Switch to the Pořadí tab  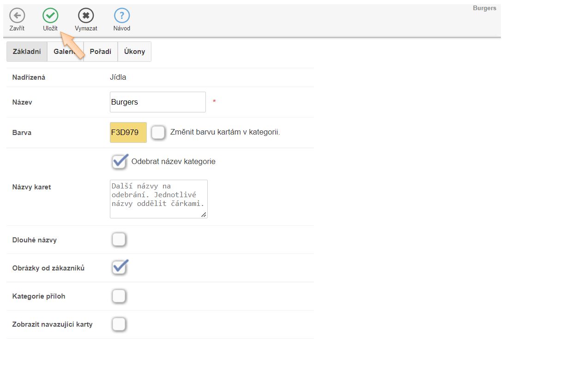click(x=101, y=52)
